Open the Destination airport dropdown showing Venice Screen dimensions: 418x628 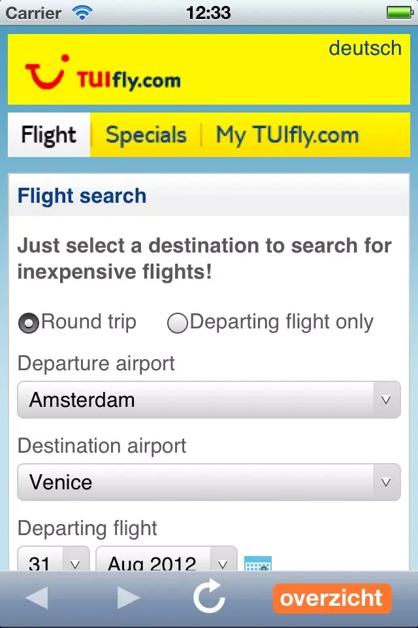pos(208,483)
